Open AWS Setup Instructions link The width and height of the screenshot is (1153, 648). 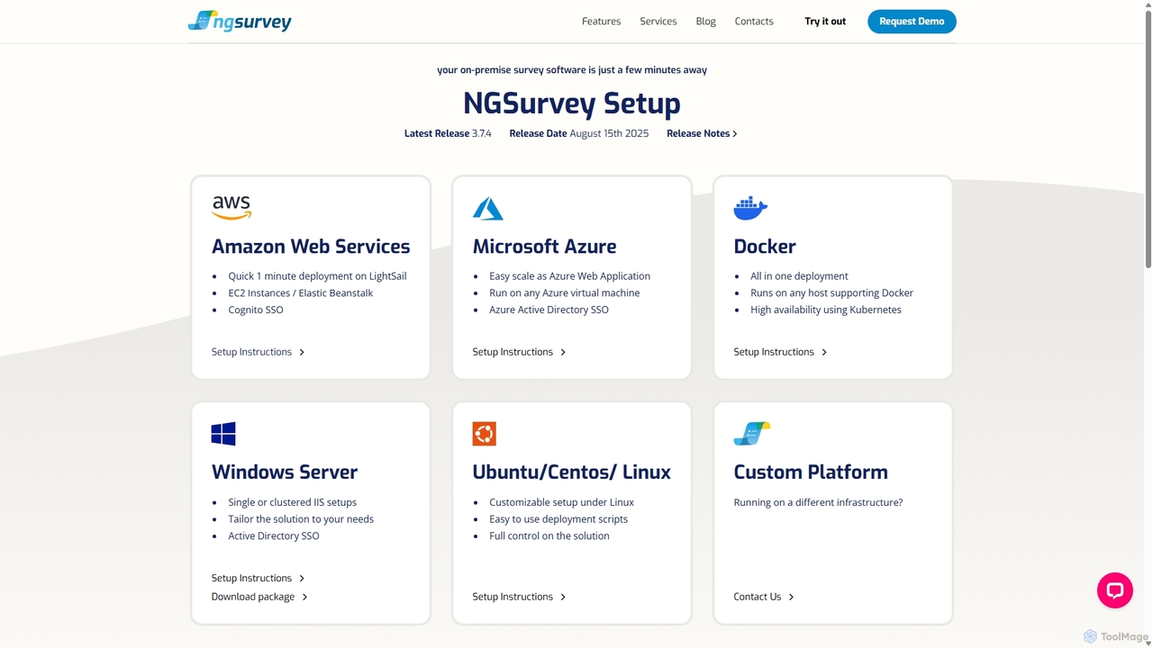point(251,352)
